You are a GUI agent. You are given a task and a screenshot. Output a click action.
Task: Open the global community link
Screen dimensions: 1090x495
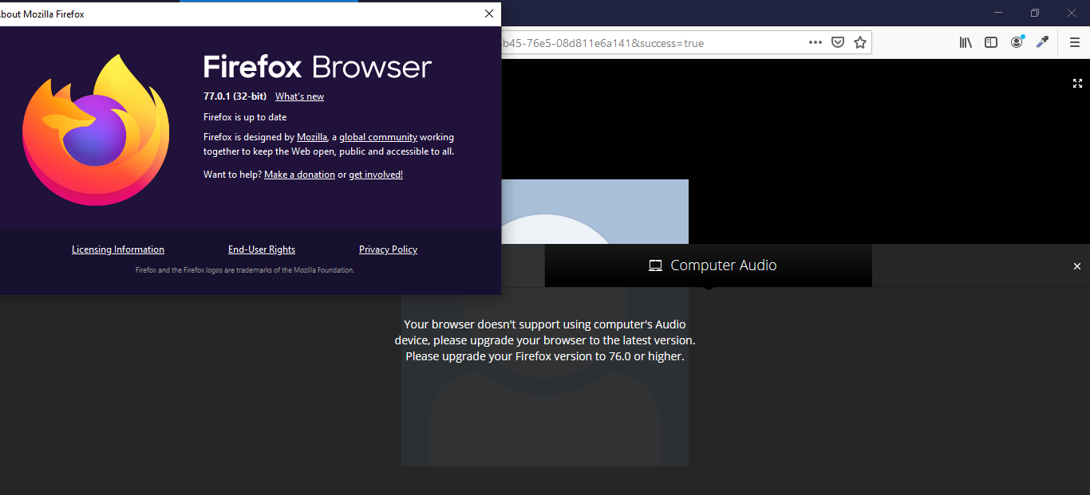tap(378, 137)
